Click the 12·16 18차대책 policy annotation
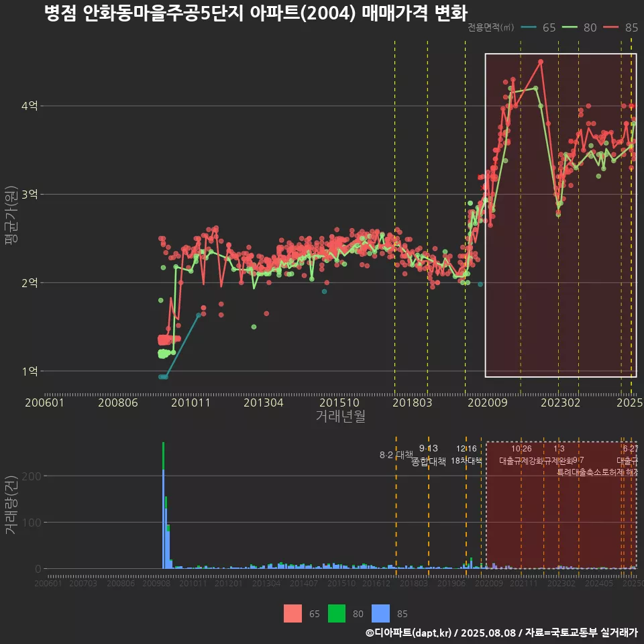Screen dimensions: 644x644 pos(467,455)
